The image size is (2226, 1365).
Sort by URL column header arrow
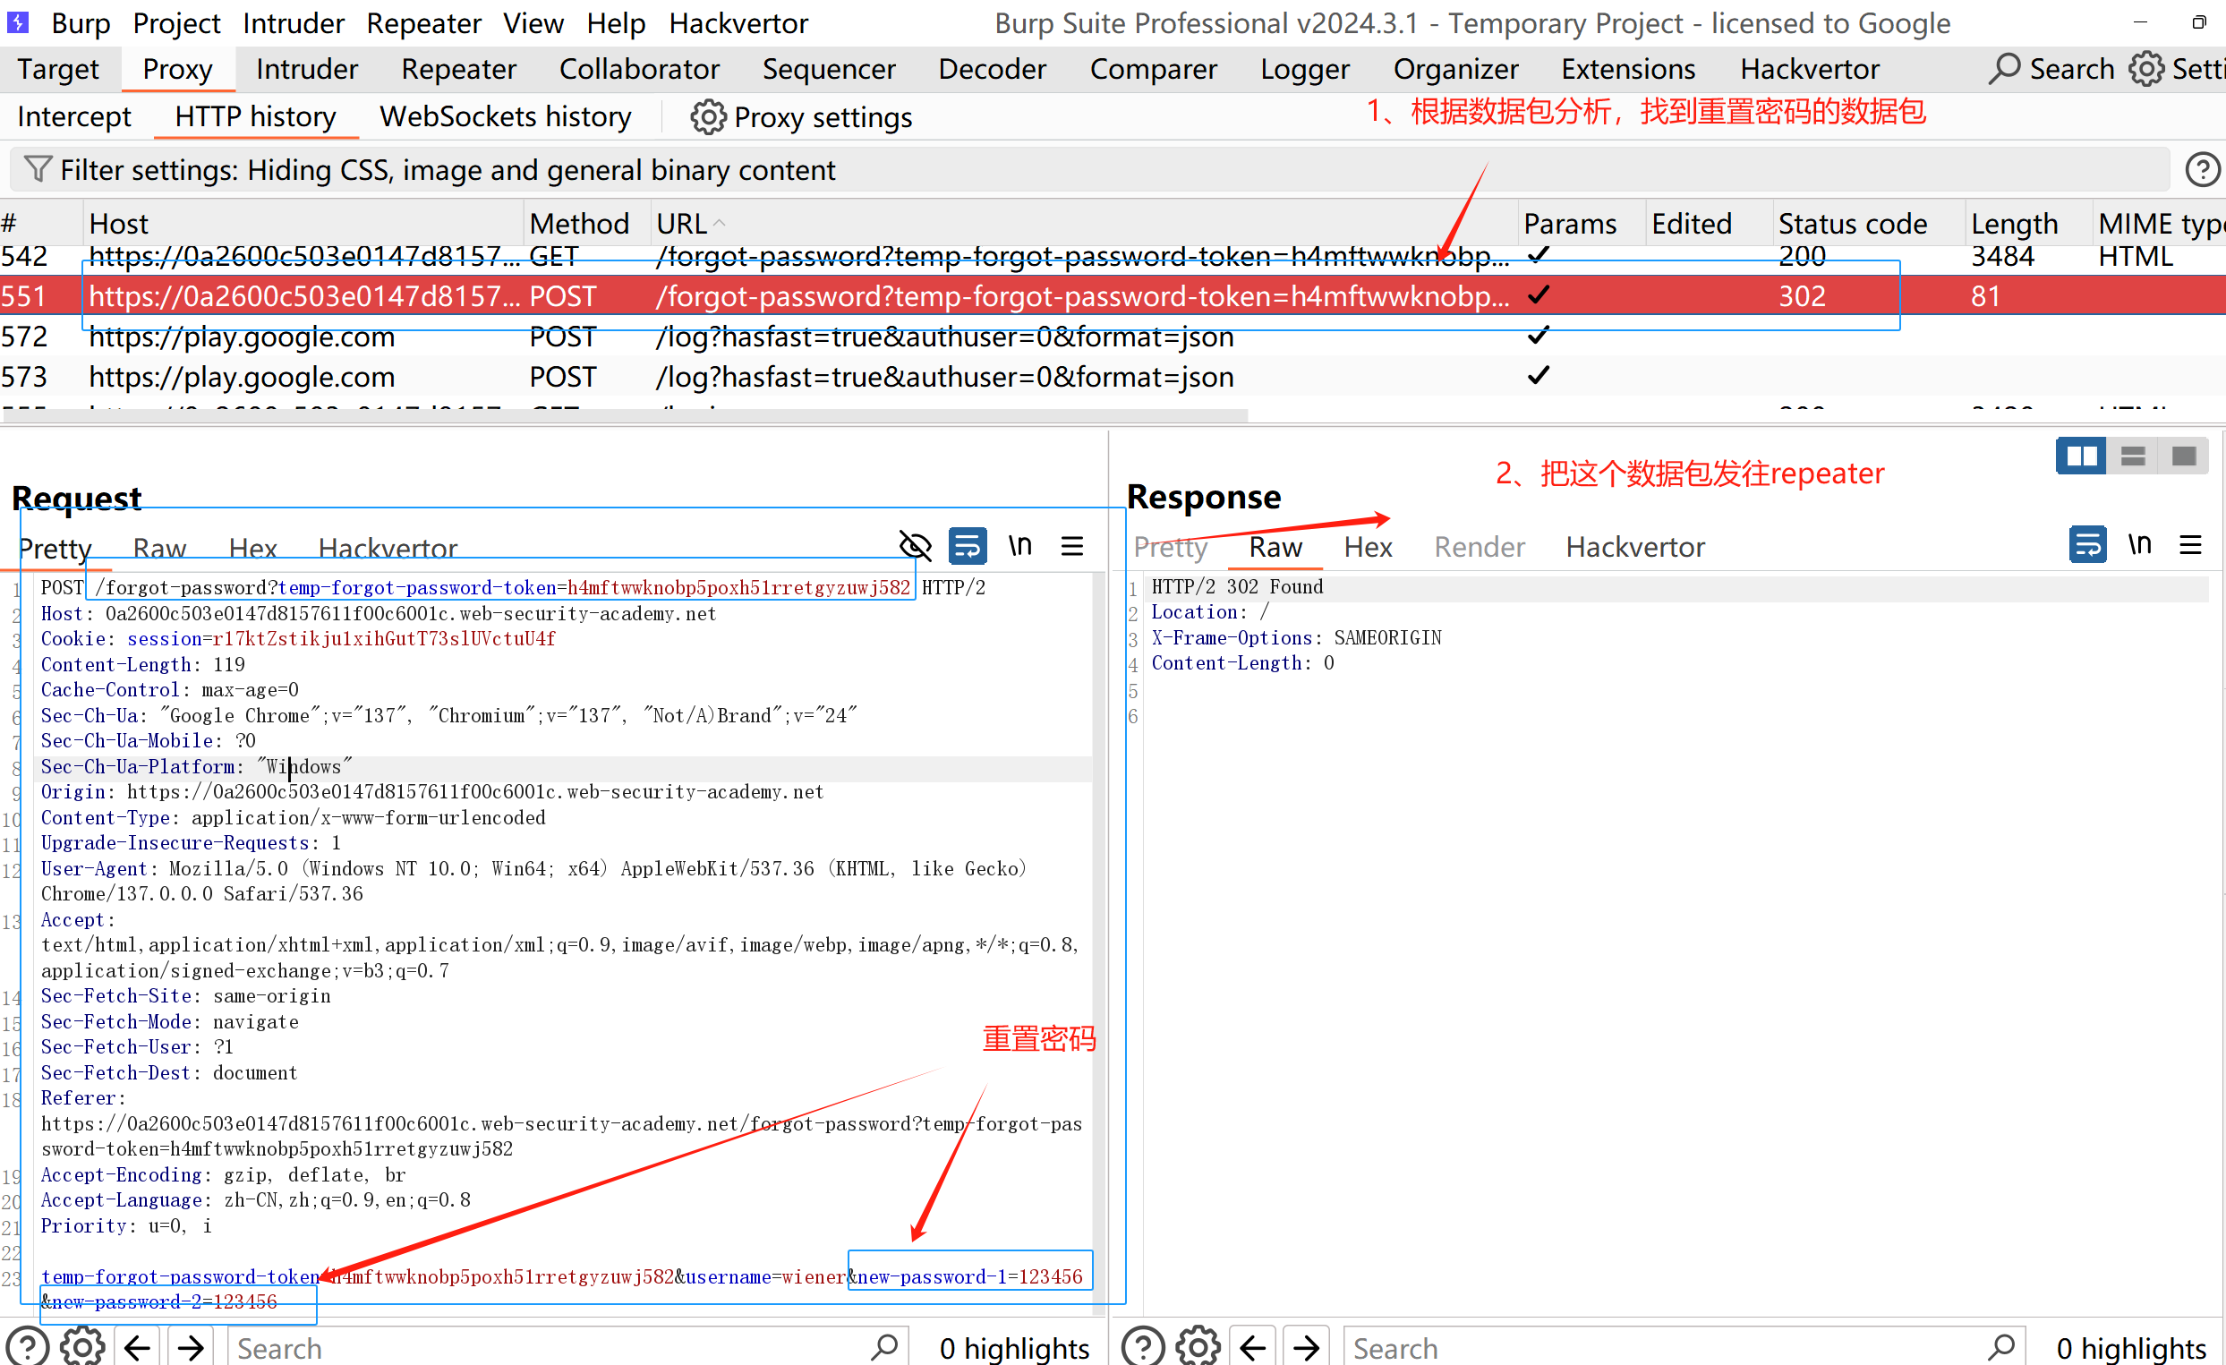coord(719,223)
